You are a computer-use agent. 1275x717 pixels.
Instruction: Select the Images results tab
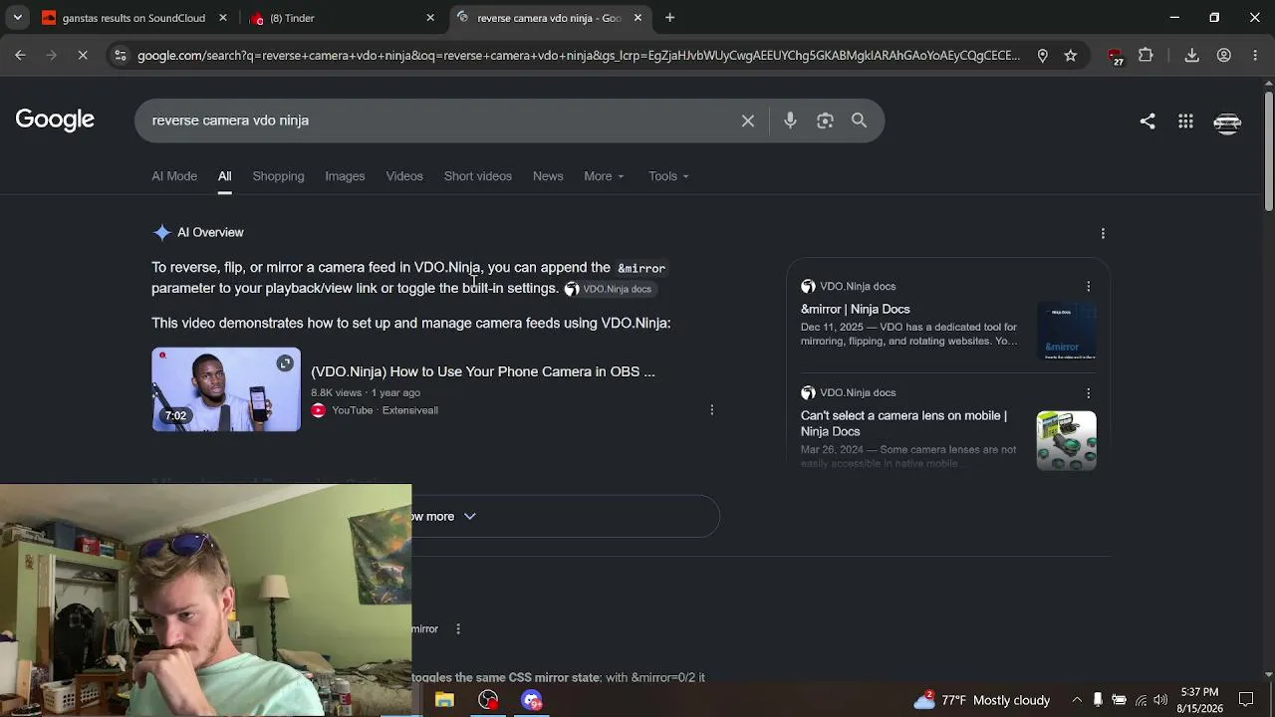point(345,176)
